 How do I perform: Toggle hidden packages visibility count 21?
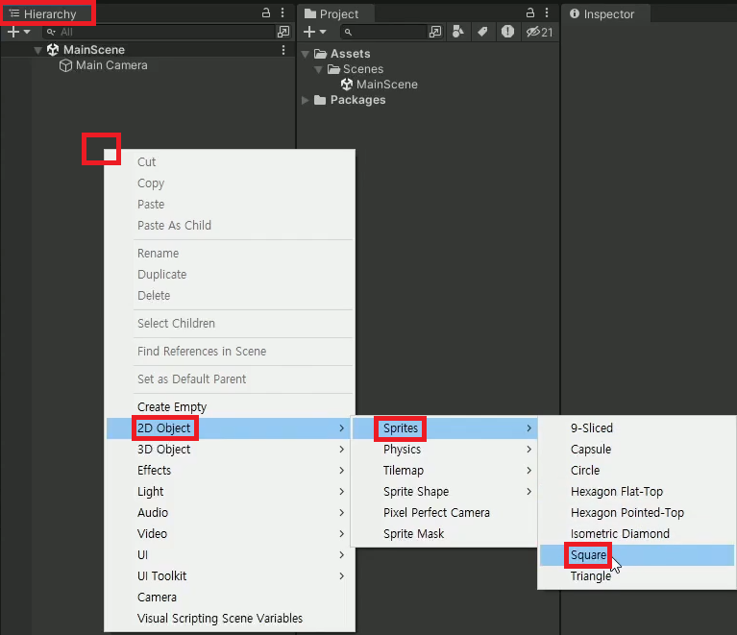click(540, 32)
